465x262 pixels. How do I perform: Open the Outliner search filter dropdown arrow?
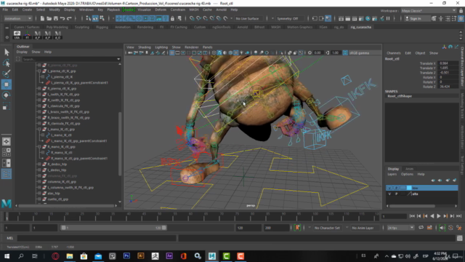pos(118,59)
